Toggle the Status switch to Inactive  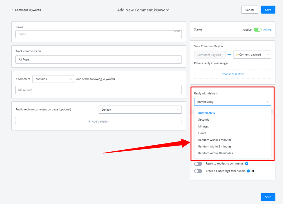coord(257,30)
